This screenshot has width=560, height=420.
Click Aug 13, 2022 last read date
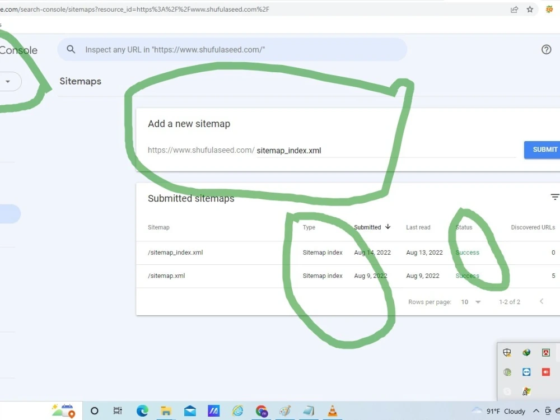424,253
